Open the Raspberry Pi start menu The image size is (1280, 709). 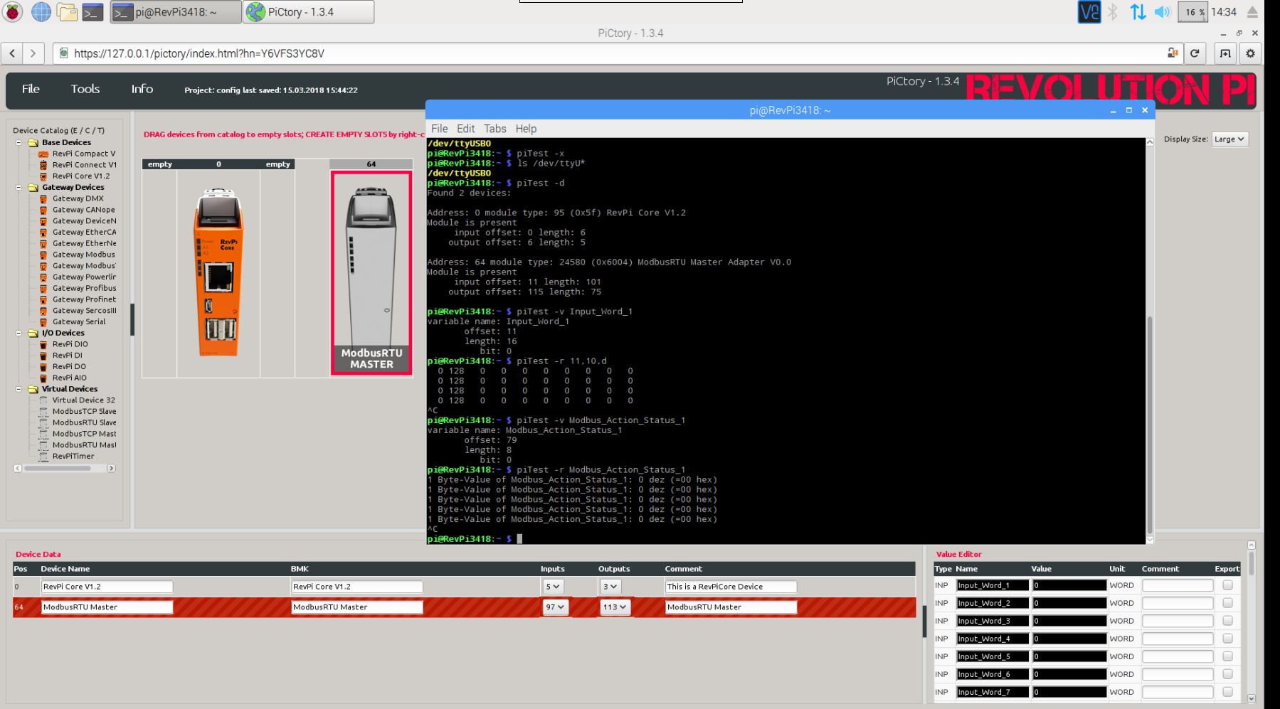pyautogui.click(x=14, y=12)
